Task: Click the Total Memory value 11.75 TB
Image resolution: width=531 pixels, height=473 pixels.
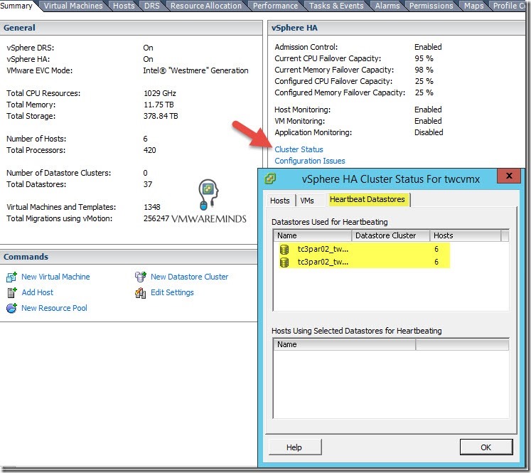Action: [159, 105]
